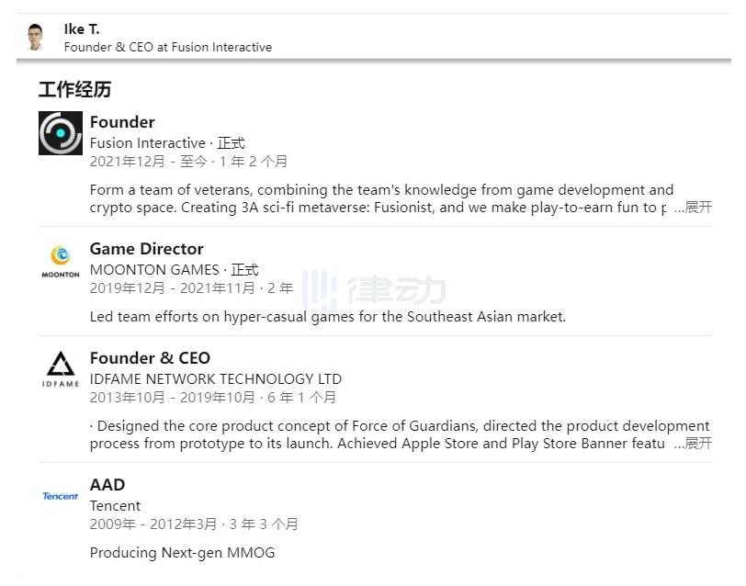Click IDFAME NETWORK TECHNOLOGY LTD text

click(x=215, y=379)
